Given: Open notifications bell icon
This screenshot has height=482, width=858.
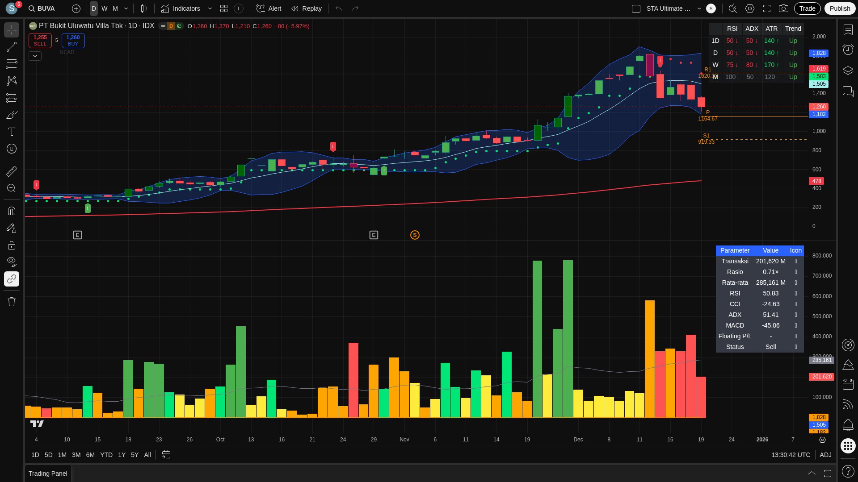Looking at the screenshot, I should (x=848, y=425).
